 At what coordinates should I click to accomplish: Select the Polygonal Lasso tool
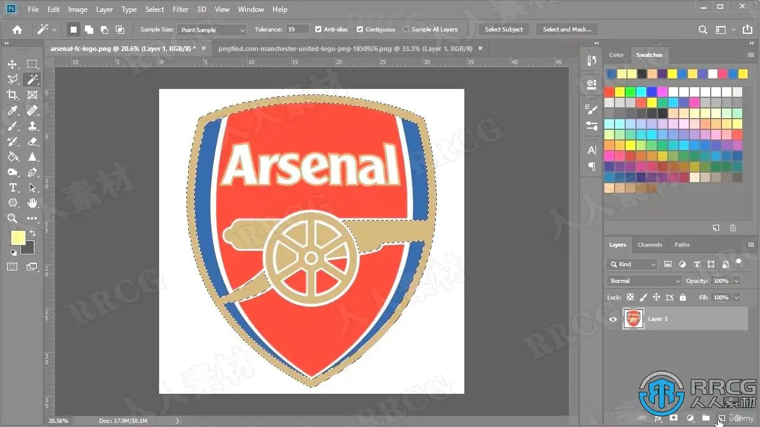coord(12,79)
